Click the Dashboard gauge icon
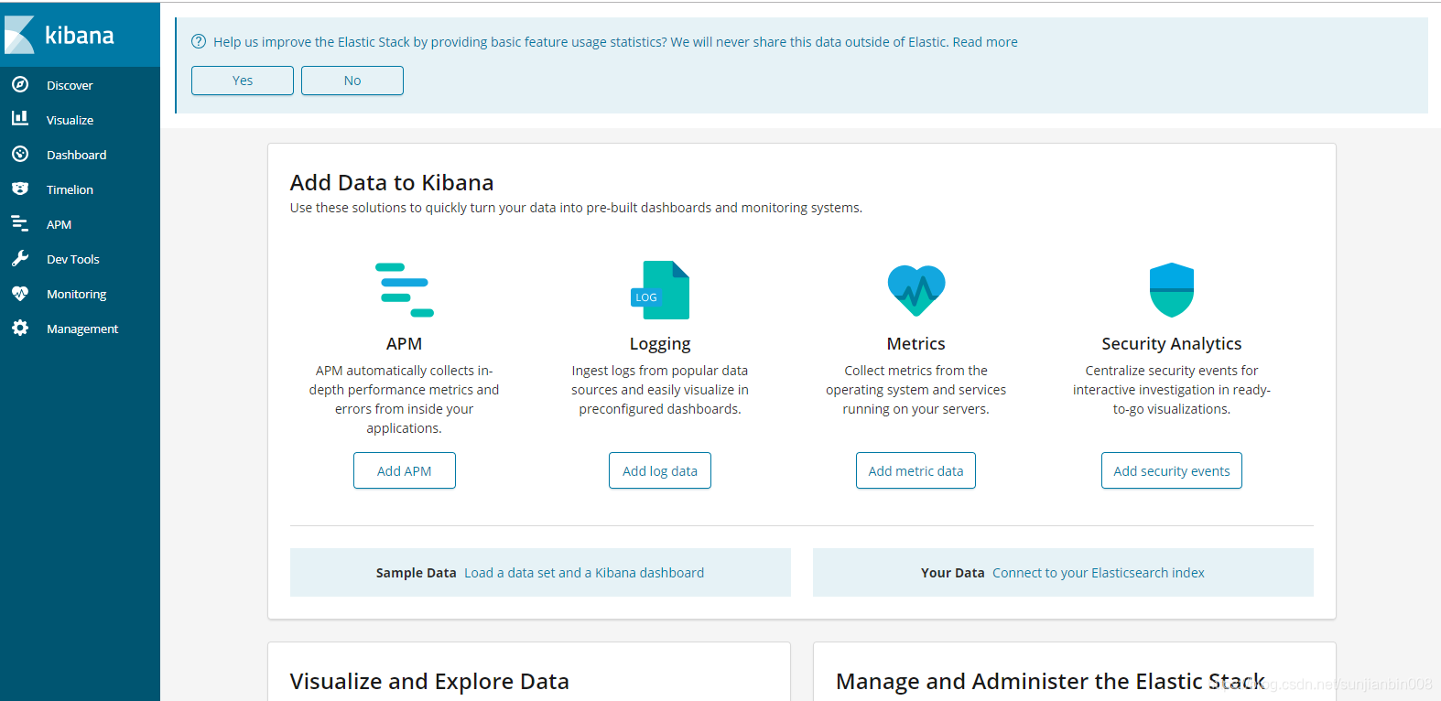Image resolution: width=1441 pixels, height=701 pixels. click(x=20, y=154)
